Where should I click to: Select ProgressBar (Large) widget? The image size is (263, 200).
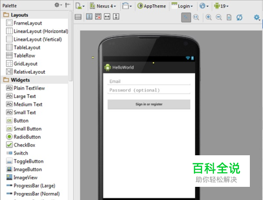point(31,185)
